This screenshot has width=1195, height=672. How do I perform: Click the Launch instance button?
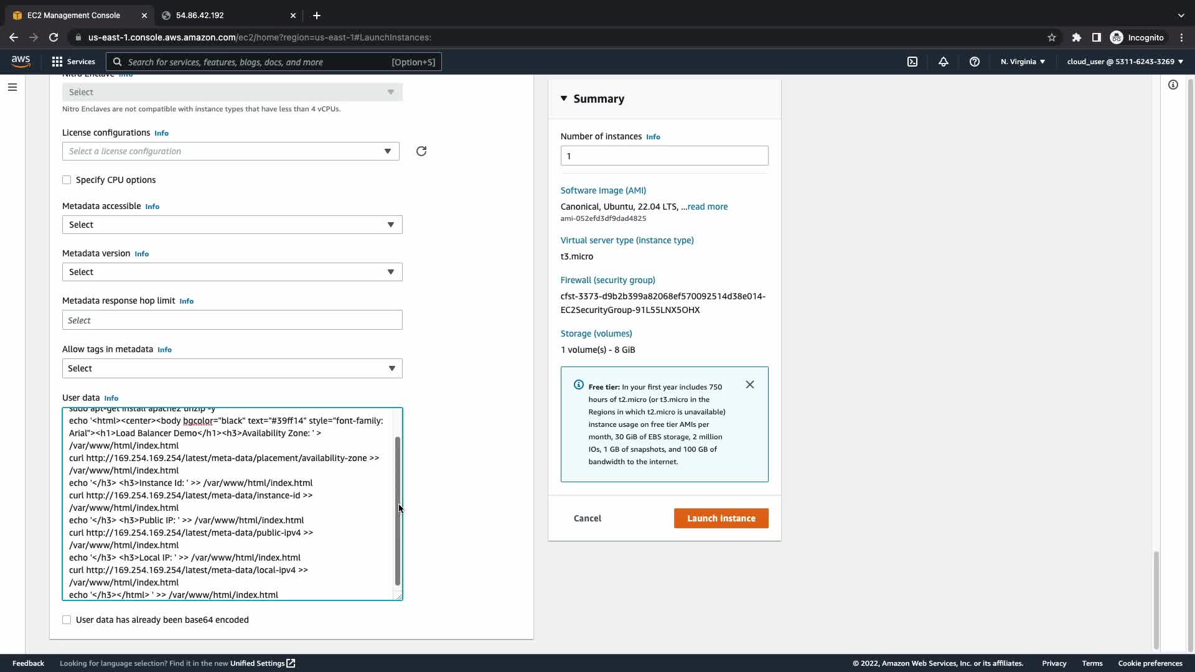coord(721,518)
